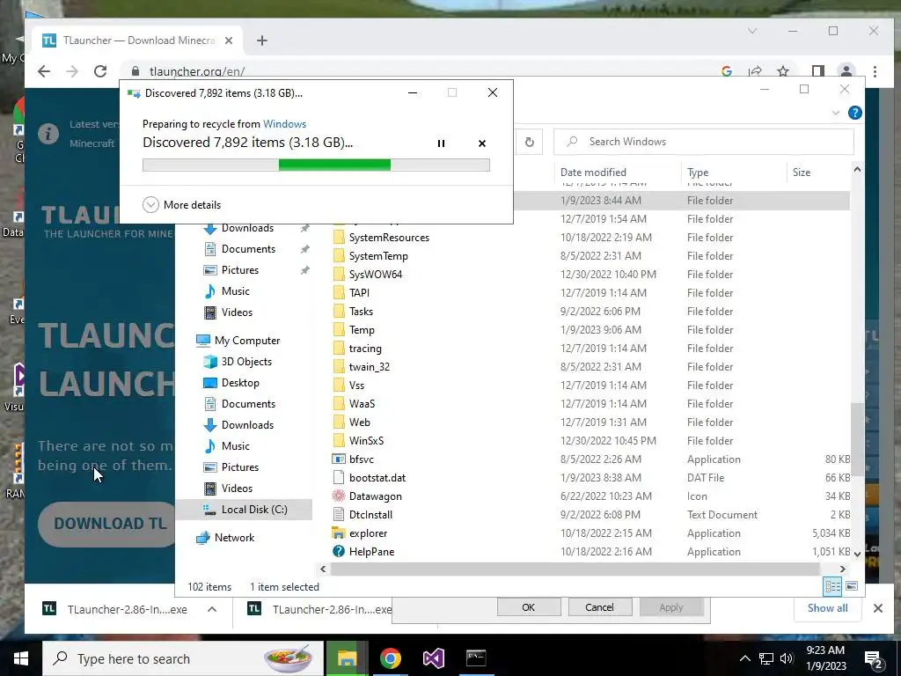The height and width of the screenshot is (676, 901).
Task: Sort by Size column header
Action: click(x=801, y=173)
